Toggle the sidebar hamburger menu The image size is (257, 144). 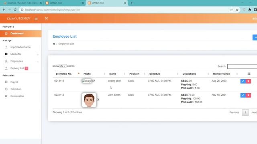point(36,19)
